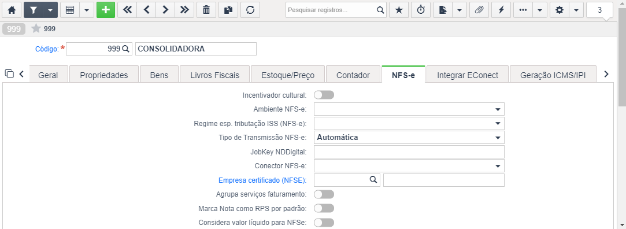The height and width of the screenshot is (229, 626).
Task: Click Empresa certificado (NFSE) link
Action: coord(262,180)
